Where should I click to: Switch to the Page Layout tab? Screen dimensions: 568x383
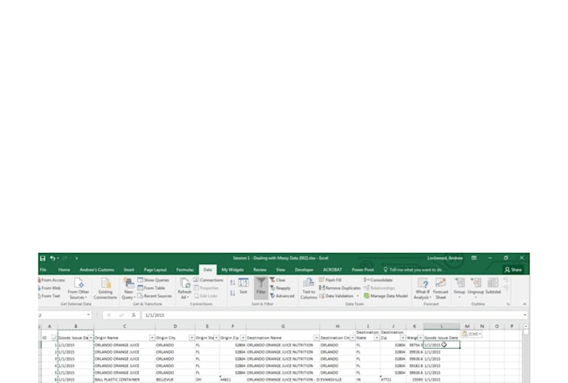[155, 270]
